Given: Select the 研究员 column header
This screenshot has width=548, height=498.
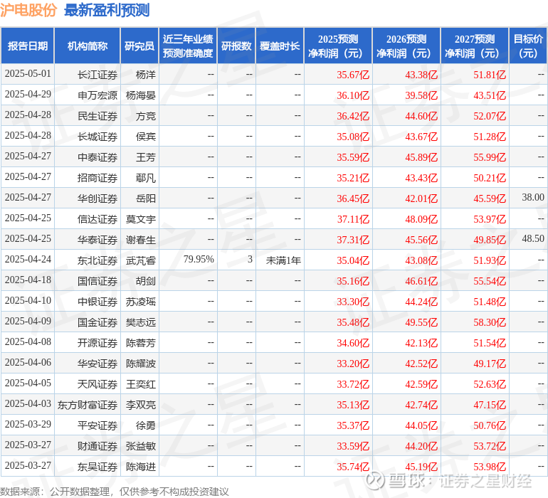Looking at the screenshot, I should tap(139, 46).
